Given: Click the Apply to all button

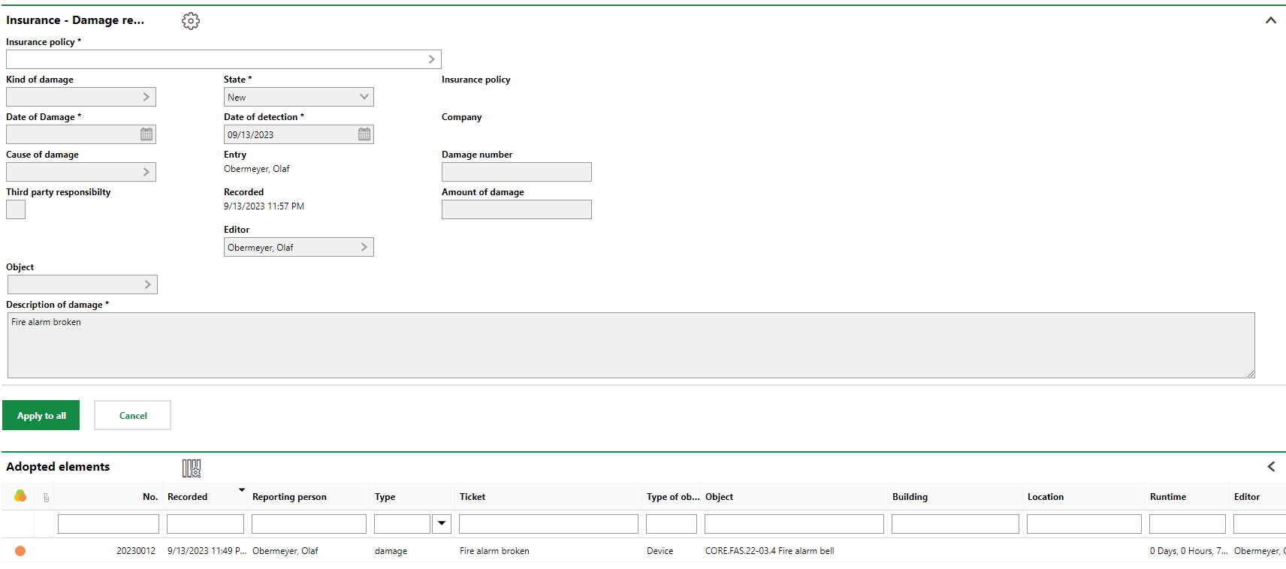Looking at the screenshot, I should pyautogui.click(x=41, y=415).
